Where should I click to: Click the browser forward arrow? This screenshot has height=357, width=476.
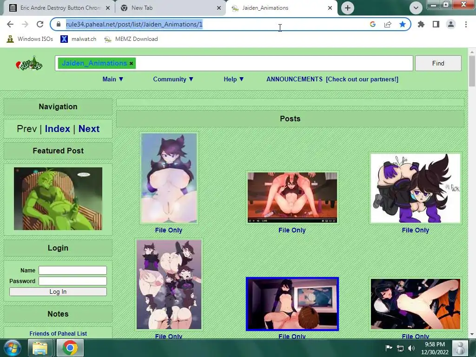point(25,24)
